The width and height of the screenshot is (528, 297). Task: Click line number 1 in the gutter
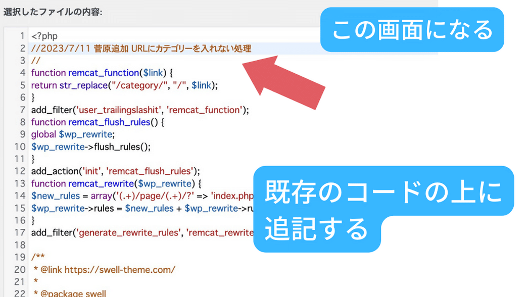coord(22,36)
